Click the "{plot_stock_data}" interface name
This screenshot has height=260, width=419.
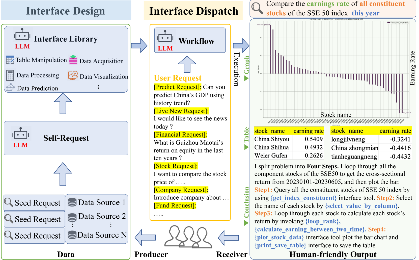point(279,237)
